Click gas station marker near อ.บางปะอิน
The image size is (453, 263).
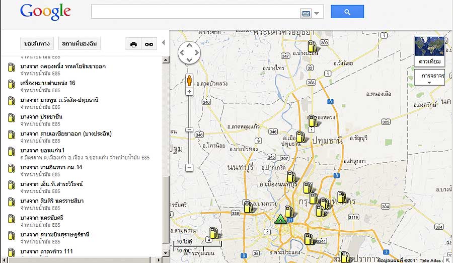[x=313, y=47]
